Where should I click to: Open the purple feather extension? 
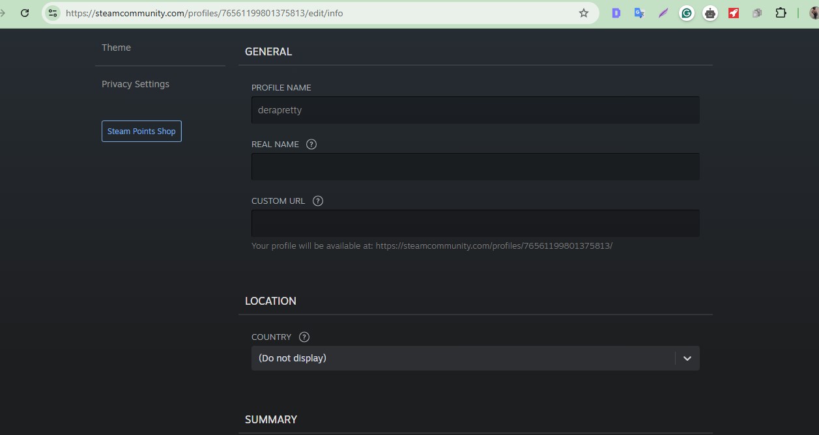pos(663,13)
